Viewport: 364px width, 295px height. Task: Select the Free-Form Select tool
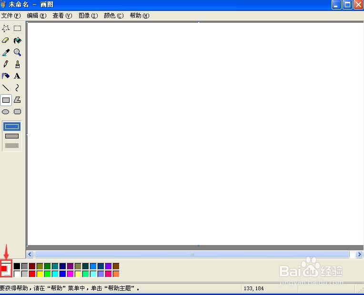coord(6,29)
